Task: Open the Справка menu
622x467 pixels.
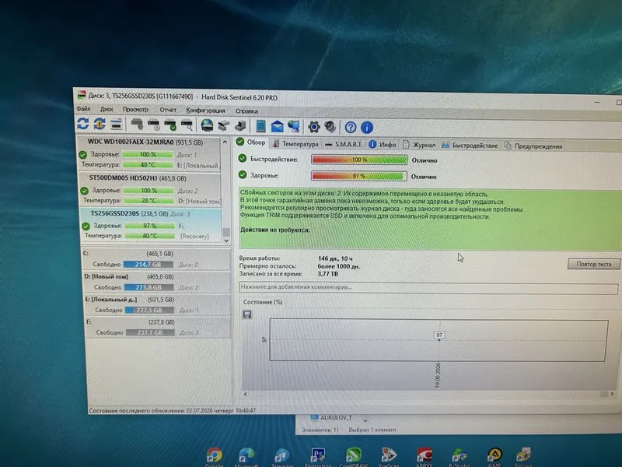Action: pos(246,111)
